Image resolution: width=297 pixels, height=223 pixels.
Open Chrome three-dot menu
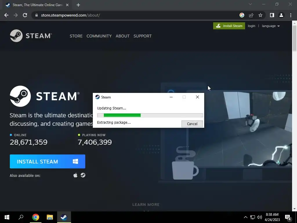coord(291,15)
